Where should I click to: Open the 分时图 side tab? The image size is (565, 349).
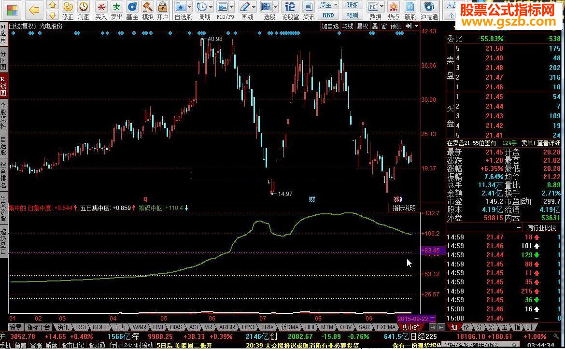point(3,60)
